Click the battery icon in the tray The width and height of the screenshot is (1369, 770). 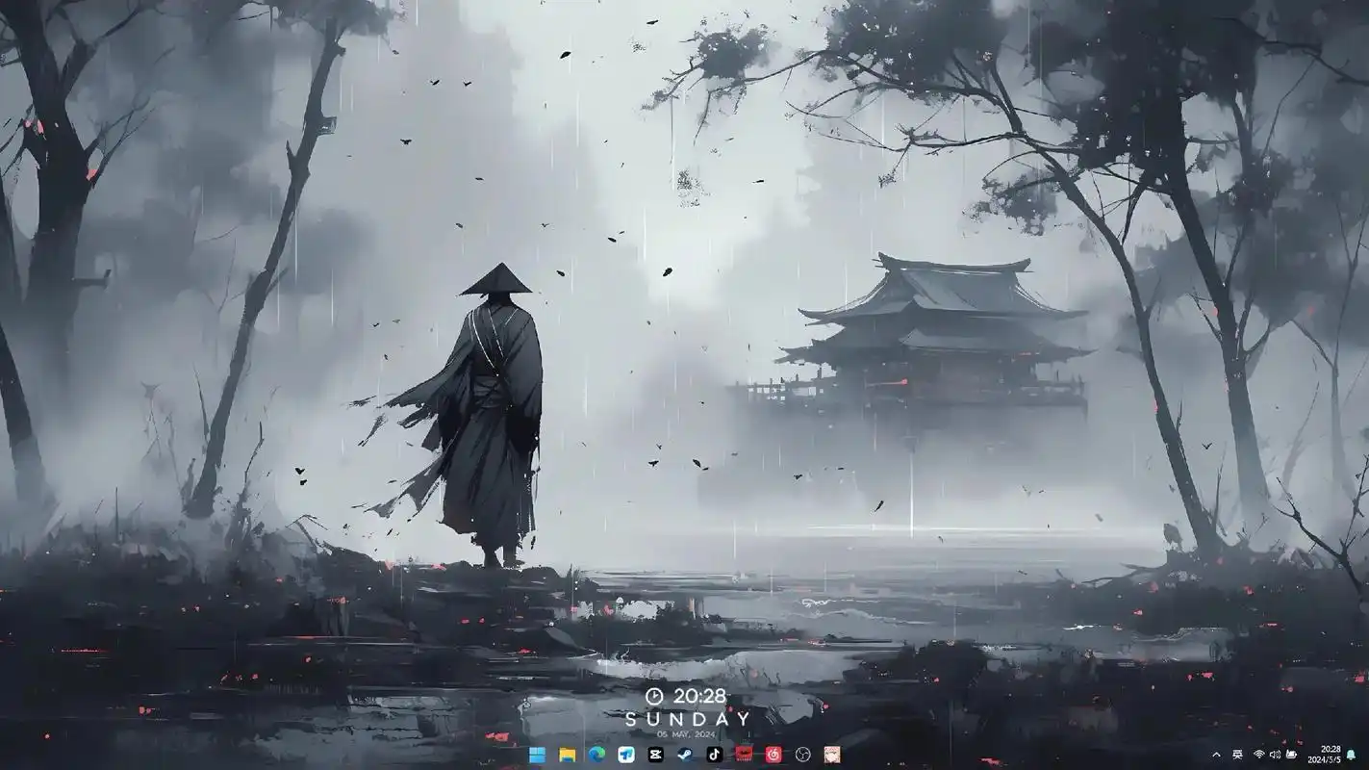[x=1291, y=756]
